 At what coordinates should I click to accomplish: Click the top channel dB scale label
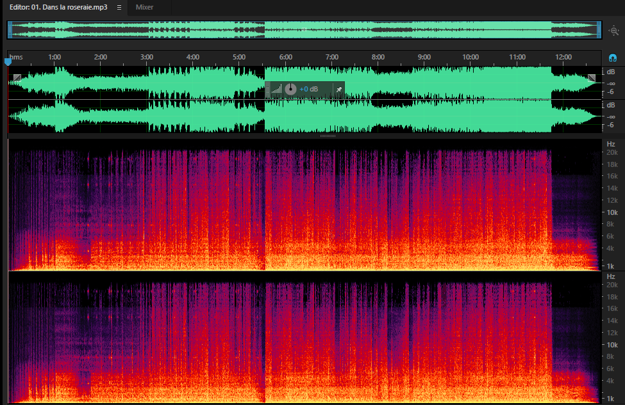coord(611,72)
